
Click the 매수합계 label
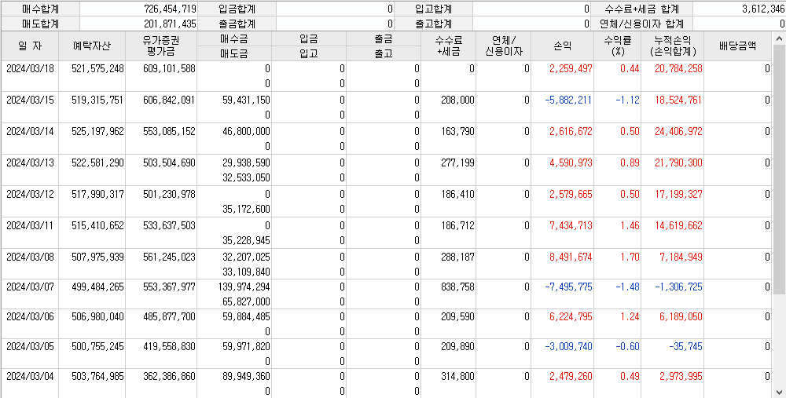tap(40, 9)
